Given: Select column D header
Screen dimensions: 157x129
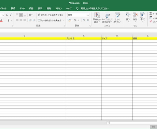Looking at the screenshot, I should click(x=117, y=36).
